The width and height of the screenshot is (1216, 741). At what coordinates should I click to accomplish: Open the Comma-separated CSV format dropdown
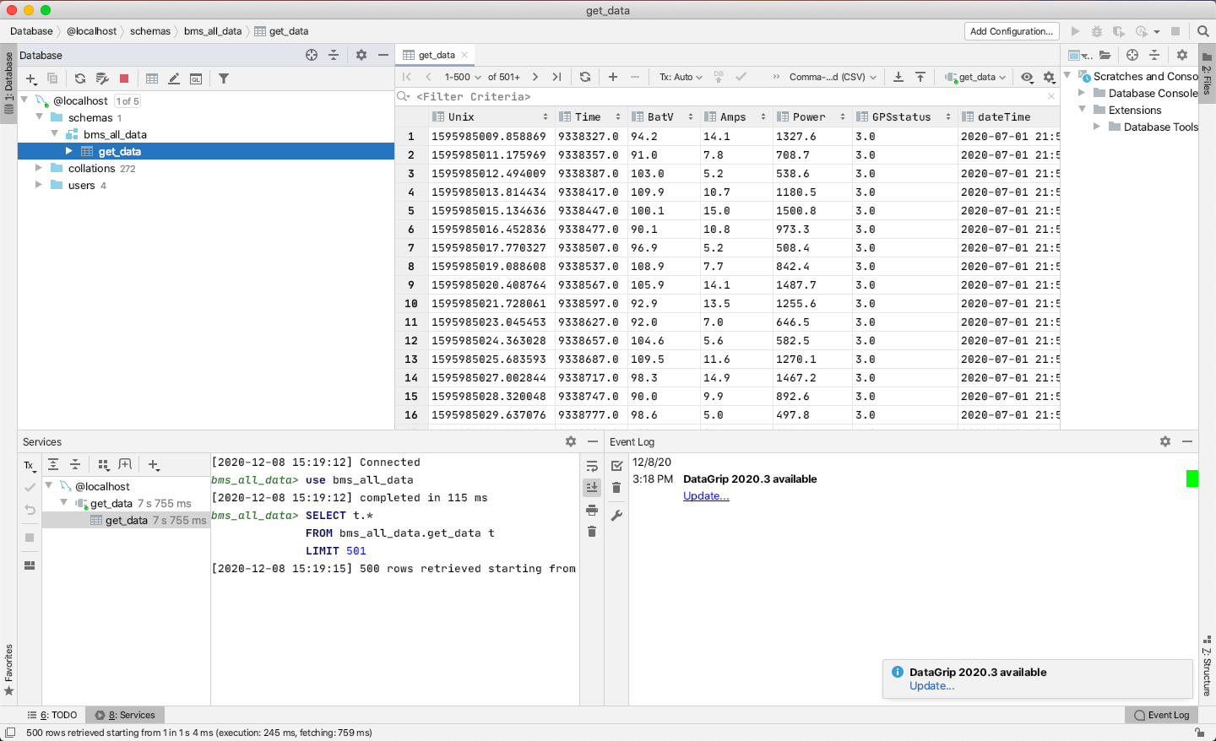point(833,77)
